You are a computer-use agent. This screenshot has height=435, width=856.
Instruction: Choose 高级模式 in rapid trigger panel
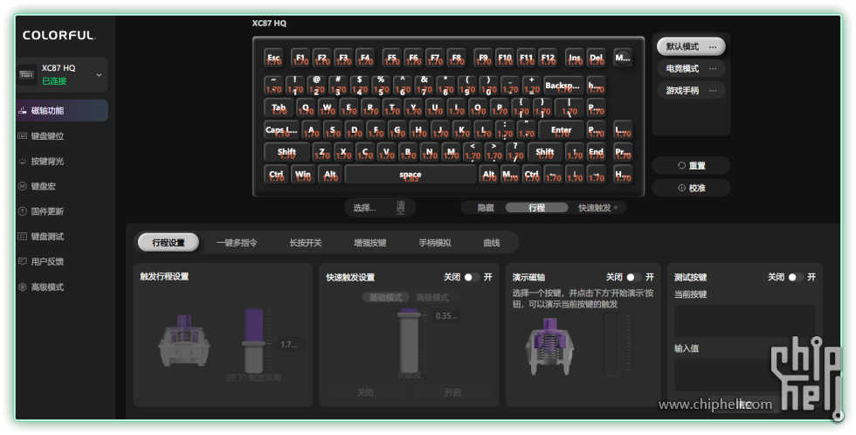pos(432,298)
